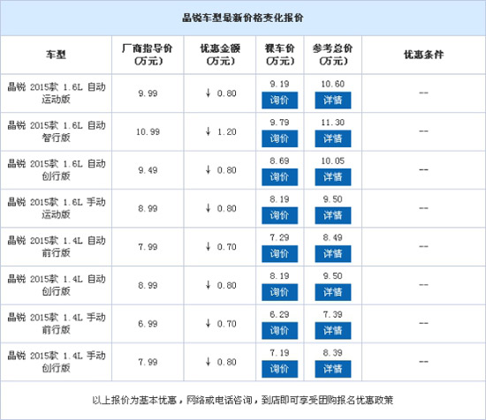Click the table title 晶锐车型最新价格变化报价
Image resolution: width=486 pixels, height=420 pixels.
click(243, 18)
